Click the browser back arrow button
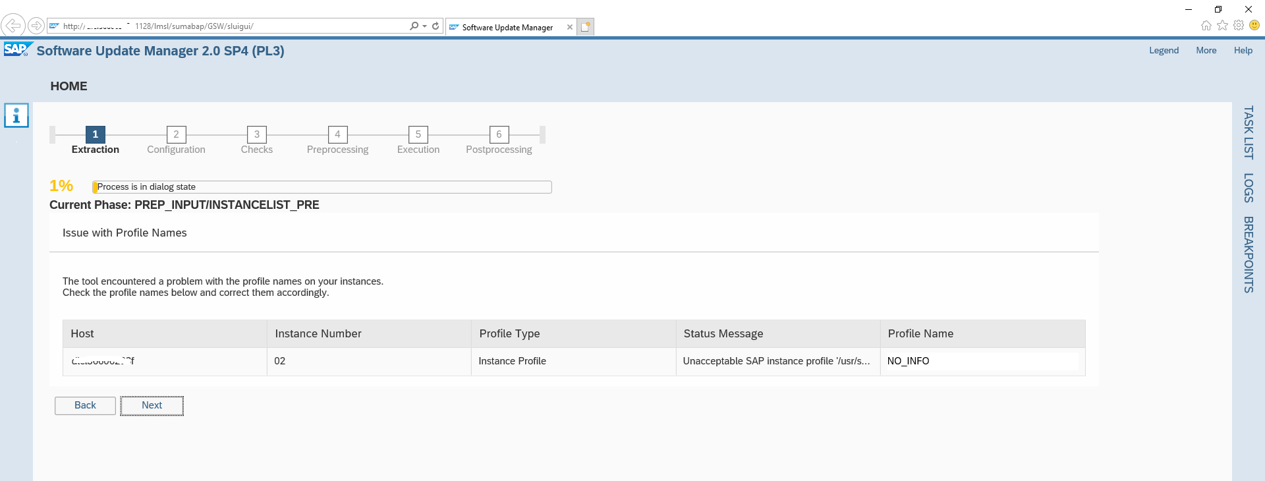 coord(13,26)
